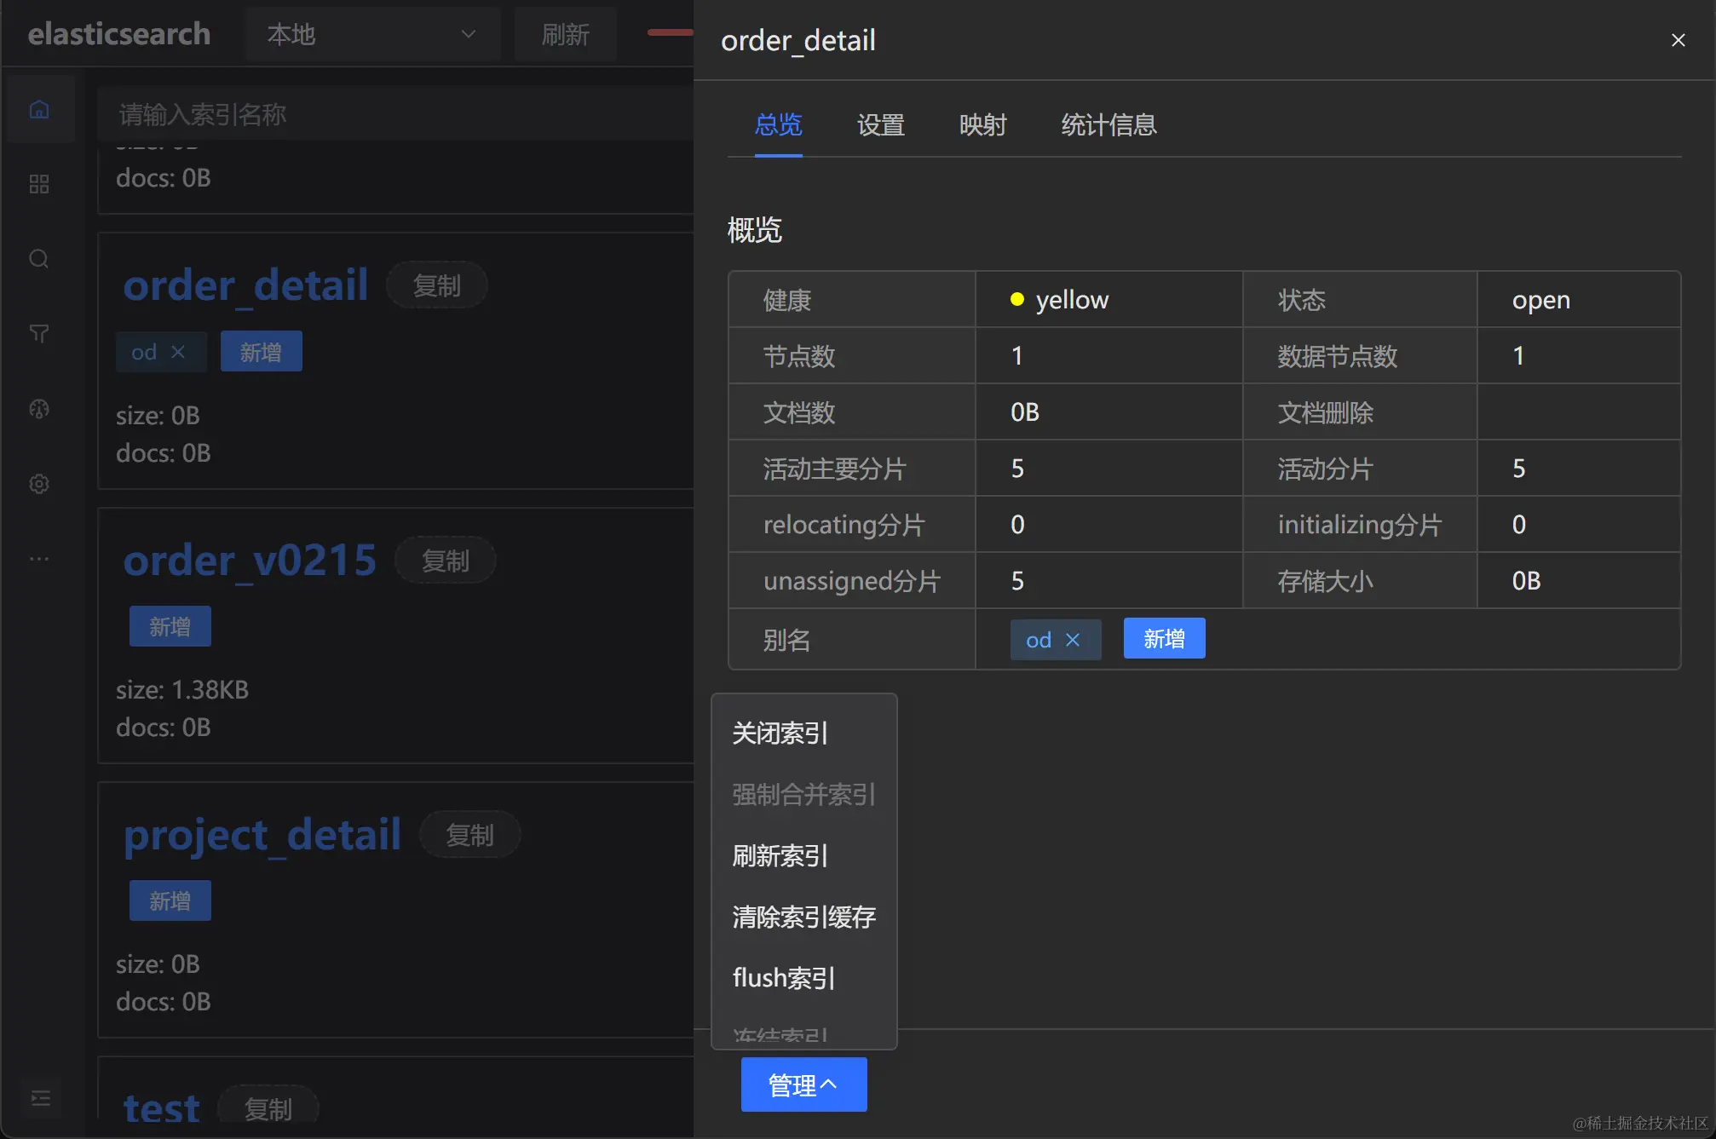Switch to the 设置 tab
This screenshot has width=1716, height=1139.
click(880, 125)
